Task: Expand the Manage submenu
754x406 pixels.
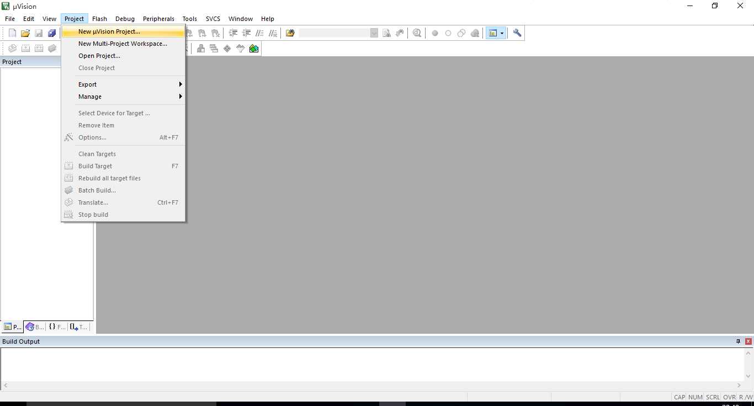Action: pyautogui.click(x=124, y=97)
